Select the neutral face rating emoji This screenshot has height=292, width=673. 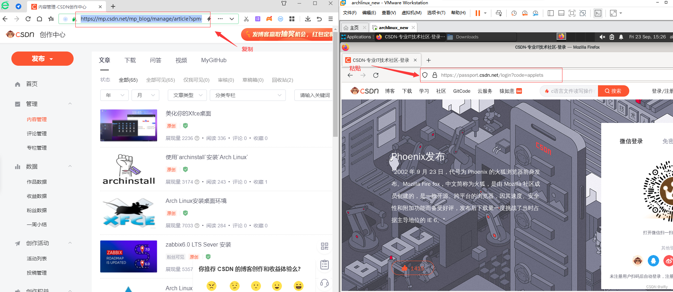pos(256,286)
